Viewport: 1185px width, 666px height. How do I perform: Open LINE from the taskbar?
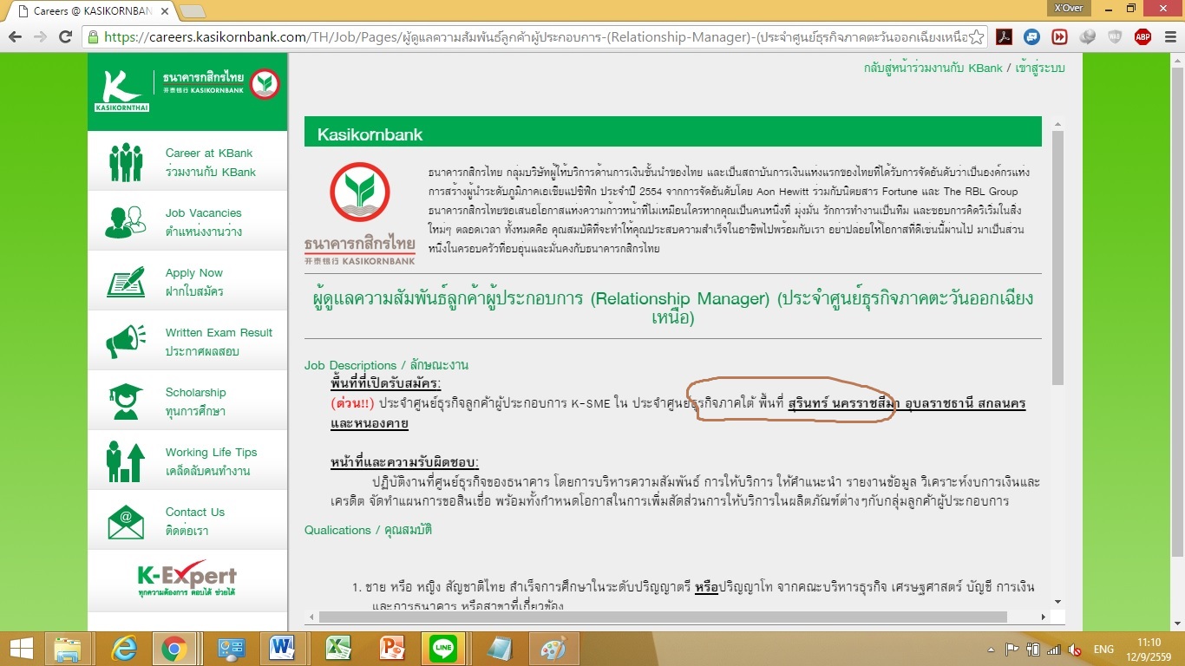pyautogui.click(x=443, y=648)
